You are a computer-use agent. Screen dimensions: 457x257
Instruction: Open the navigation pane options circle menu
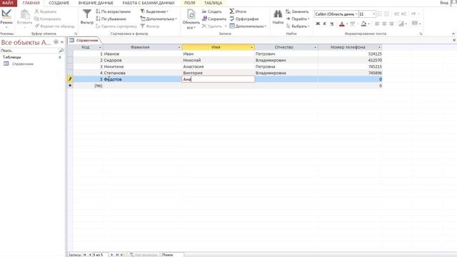click(x=56, y=42)
